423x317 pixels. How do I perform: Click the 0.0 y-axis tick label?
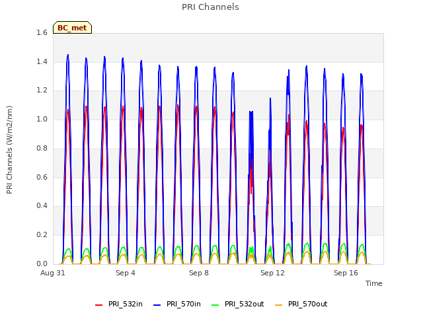tap(42, 264)
